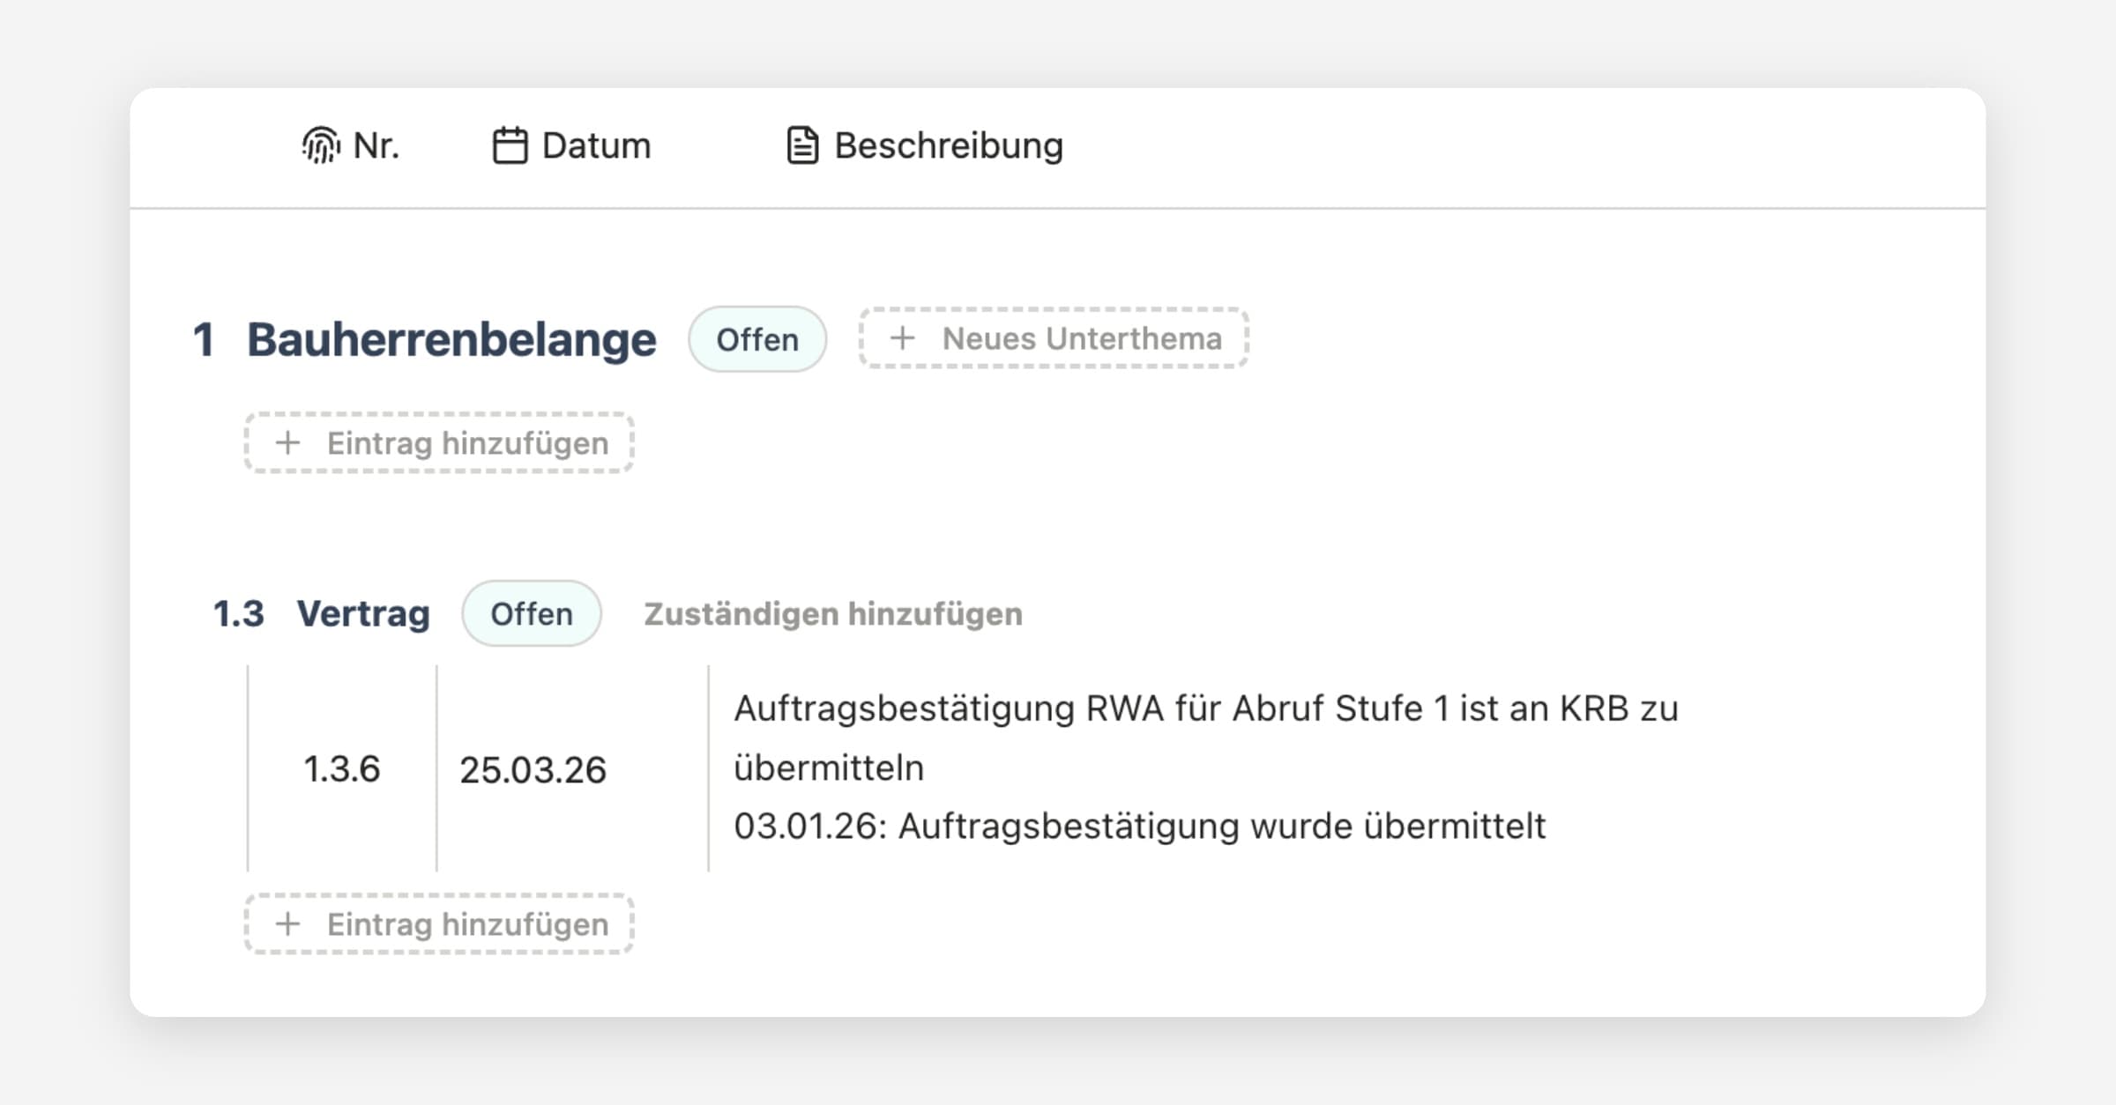Edit the date cell 25.03.26

[x=533, y=769]
